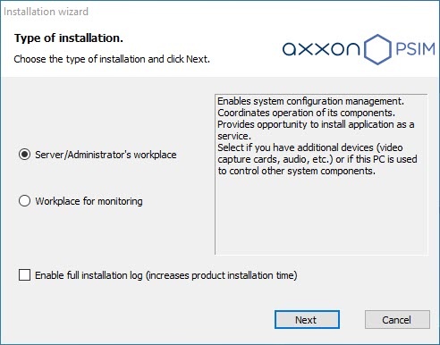The height and width of the screenshot is (345, 440).
Task: Click the hexagon icon in Axxon PSIM logo
Action: pos(377,49)
